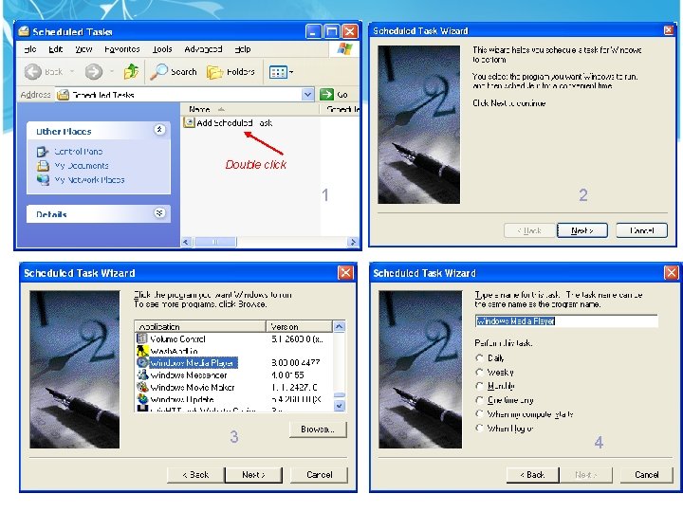Click the Go arrow button
Image resolution: width=683 pixels, height=512 pixels.
(326, 95)
